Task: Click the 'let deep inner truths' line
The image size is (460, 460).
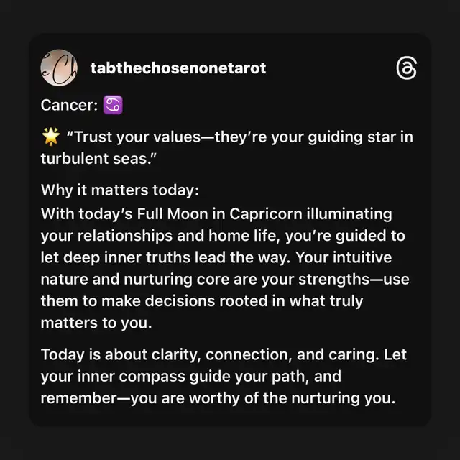Action: [216, 257]
